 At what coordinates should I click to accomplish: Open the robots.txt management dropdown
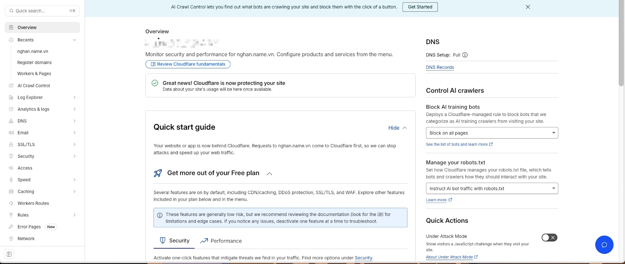[x=491, y=189]
